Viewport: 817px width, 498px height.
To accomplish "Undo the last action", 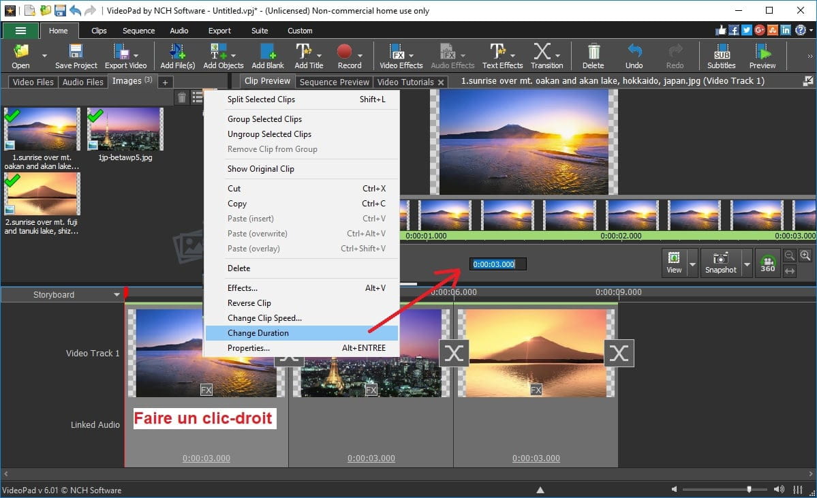I will [634, 56].
